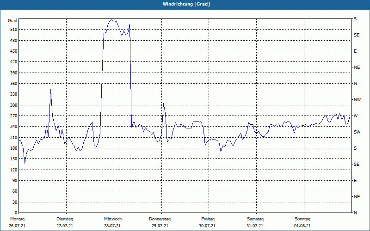Select the date label 27.07.21
Image resolution: width=370 pixels, height=231 pixels.
[x=65, y=226]
